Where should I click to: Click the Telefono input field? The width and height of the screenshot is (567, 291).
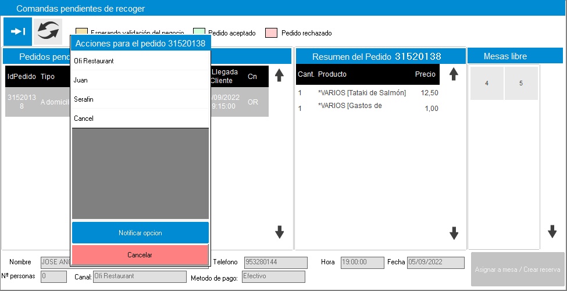(275, 263)
